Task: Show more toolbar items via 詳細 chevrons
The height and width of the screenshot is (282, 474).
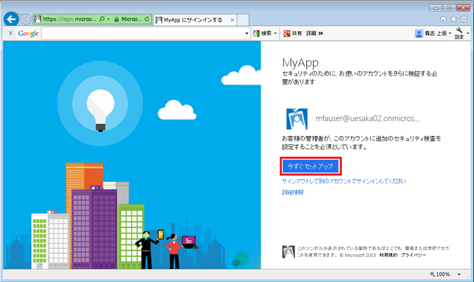Action: (x=315, y=34)
